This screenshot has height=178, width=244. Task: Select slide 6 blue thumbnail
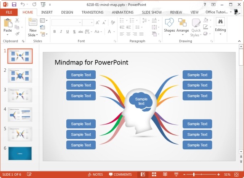tap(20, 154)
